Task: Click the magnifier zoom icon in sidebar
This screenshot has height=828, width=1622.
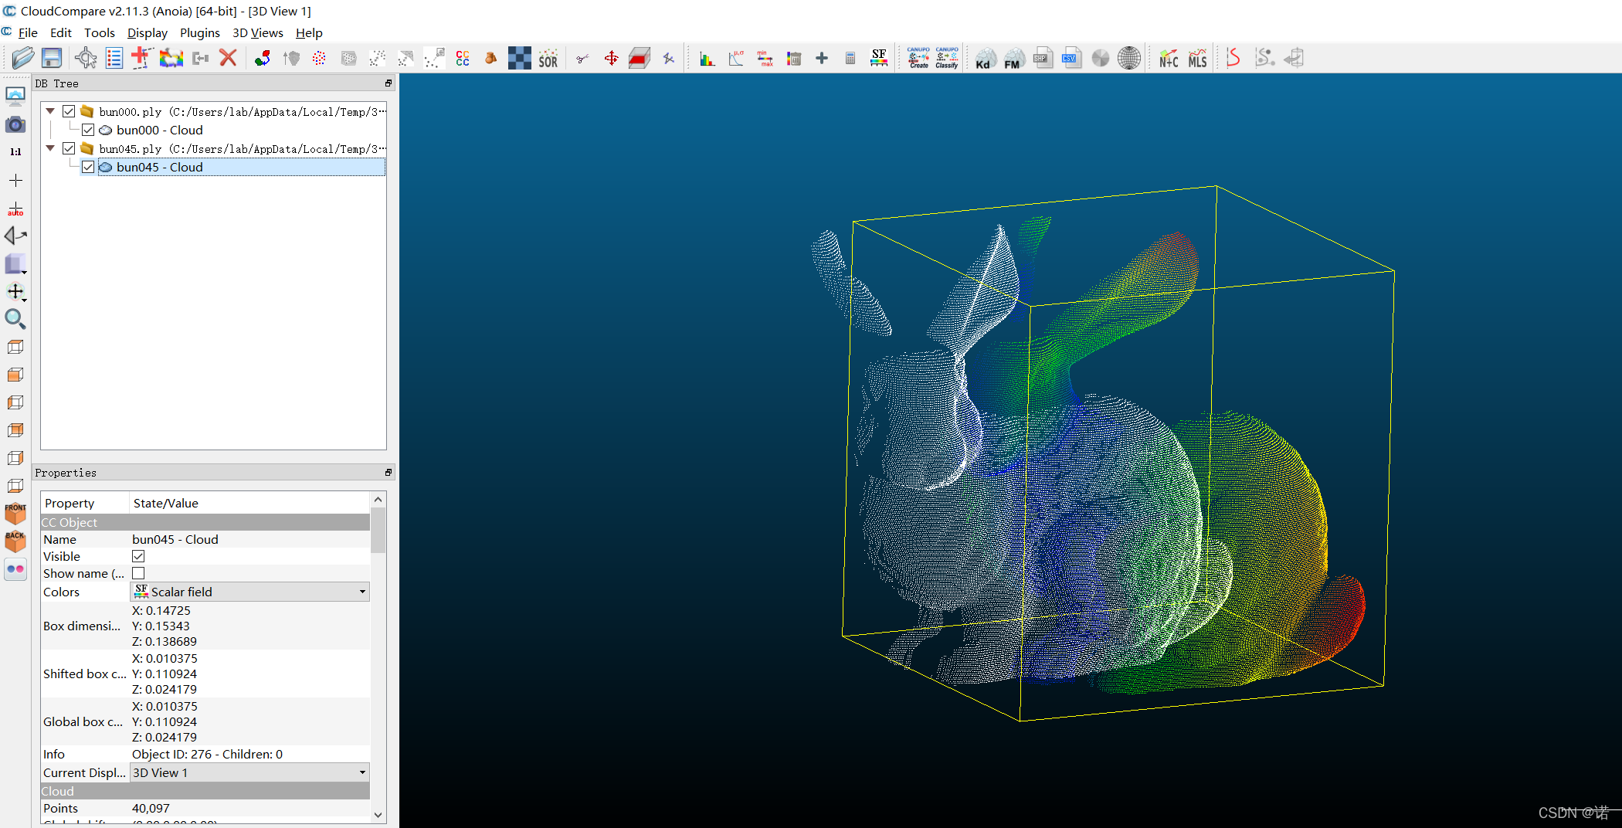Action: point(15,319)
